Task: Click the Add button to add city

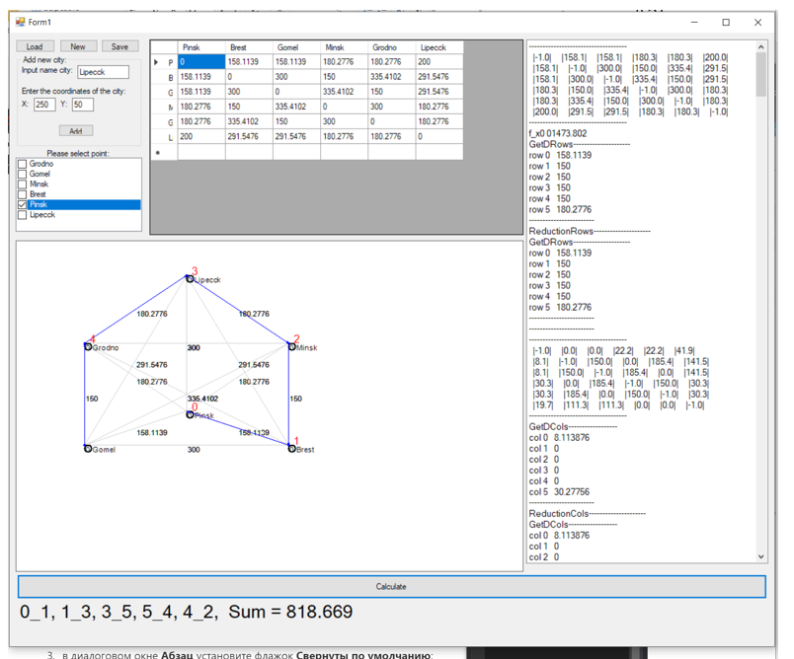Action: tap(75, 131)
